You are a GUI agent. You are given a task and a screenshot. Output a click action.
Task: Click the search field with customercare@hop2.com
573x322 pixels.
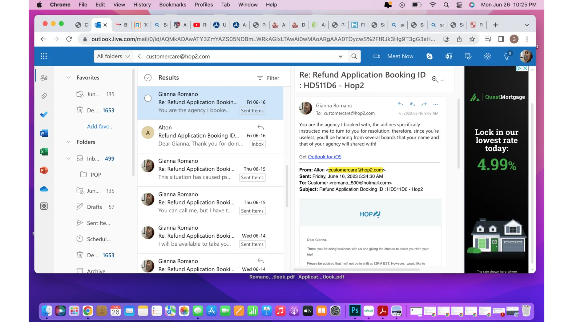coord(240,56)
